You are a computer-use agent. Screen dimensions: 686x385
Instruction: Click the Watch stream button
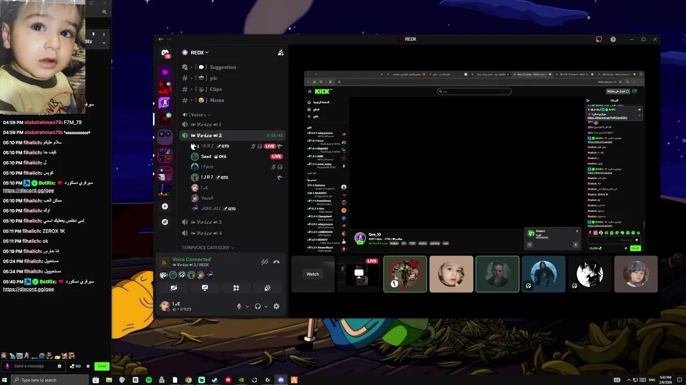(313, 274)
